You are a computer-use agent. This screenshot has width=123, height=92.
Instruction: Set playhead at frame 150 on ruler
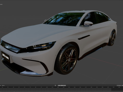(x=75, y=87)
